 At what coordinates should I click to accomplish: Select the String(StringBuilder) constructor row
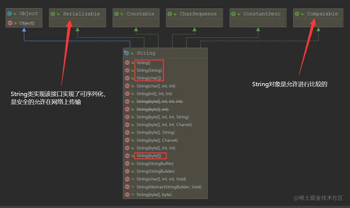coord(165,171)
